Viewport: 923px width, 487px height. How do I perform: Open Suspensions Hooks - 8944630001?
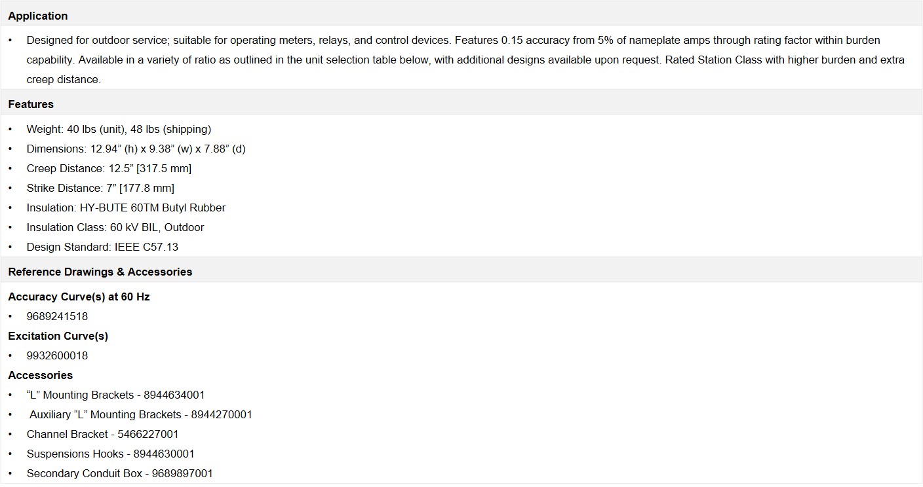coord(110,454)
